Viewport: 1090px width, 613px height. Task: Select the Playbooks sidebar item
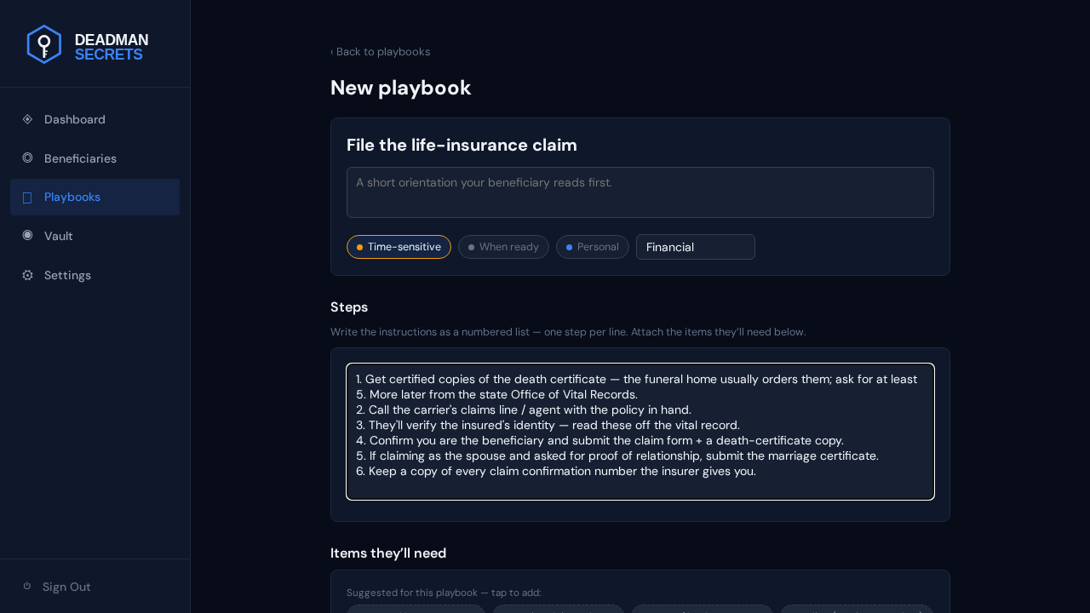click(x=95, y=197)
